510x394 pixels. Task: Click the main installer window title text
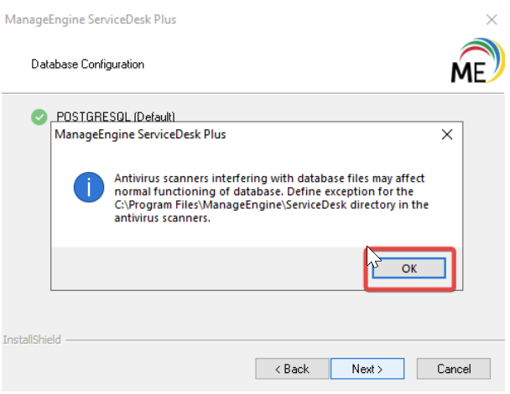[x=91, y=18]
